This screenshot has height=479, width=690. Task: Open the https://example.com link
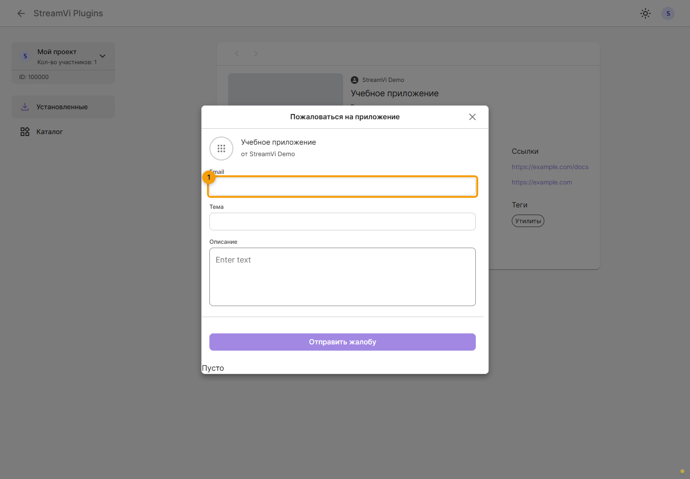pyautogui.click(x=542, y=182)
